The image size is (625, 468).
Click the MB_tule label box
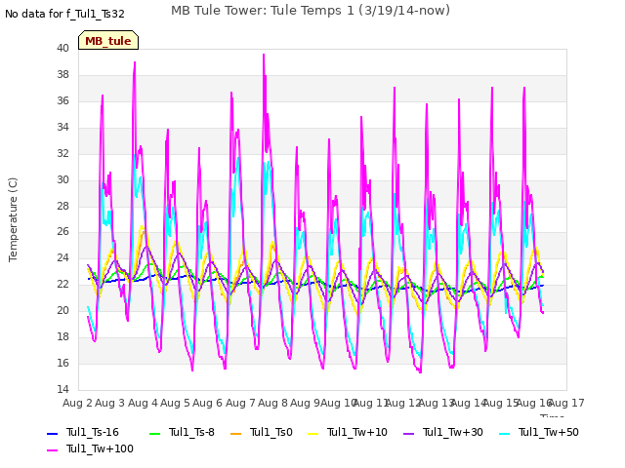point(108,40)
